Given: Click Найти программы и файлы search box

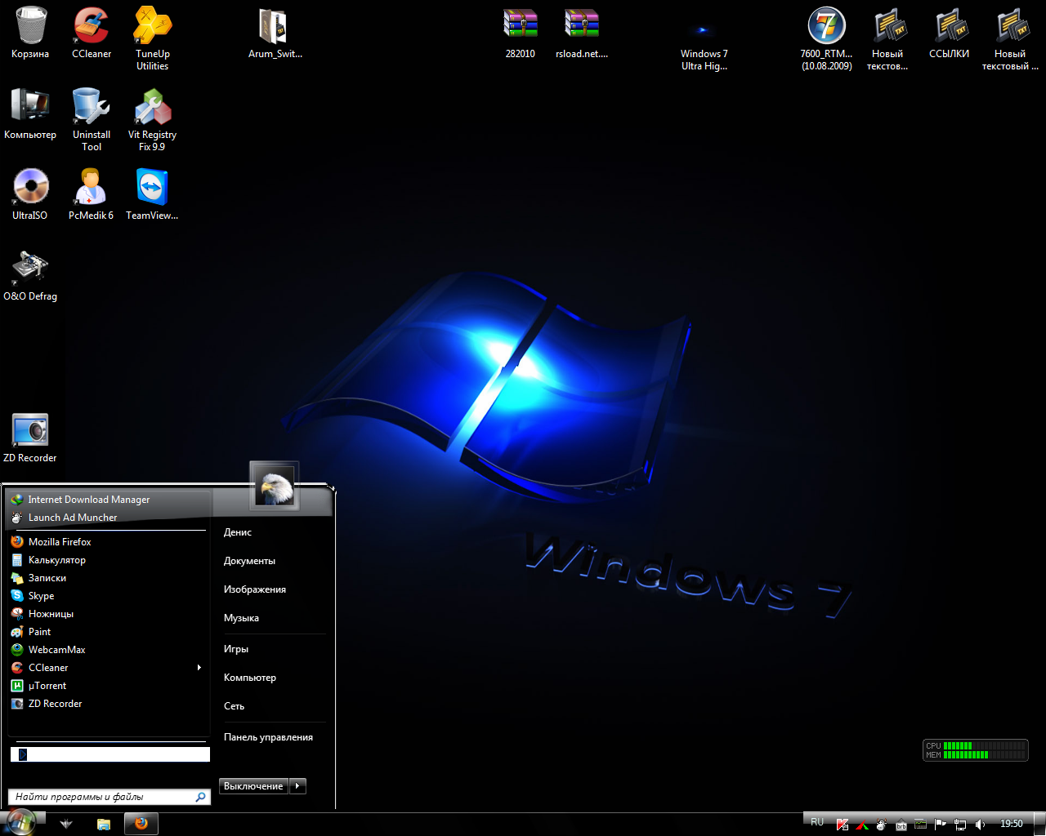Looking at the screenshot, I should [110, 797].
